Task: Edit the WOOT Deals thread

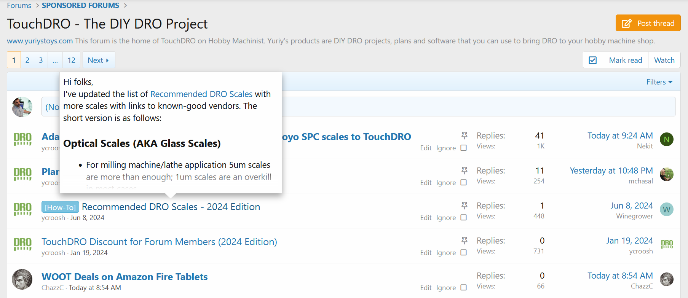Action: click(x=426, y=288)
